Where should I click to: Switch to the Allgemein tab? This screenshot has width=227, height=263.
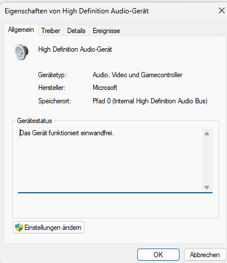click(21, 30)
